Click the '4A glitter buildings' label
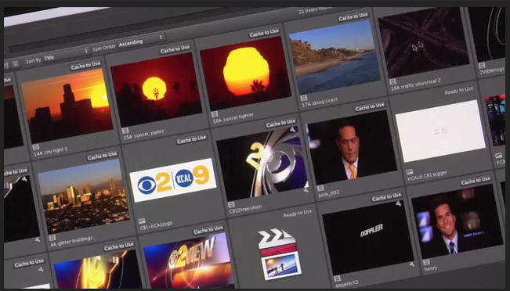The width and height of the screenshot is (510, 291). [x=71, y=241]
